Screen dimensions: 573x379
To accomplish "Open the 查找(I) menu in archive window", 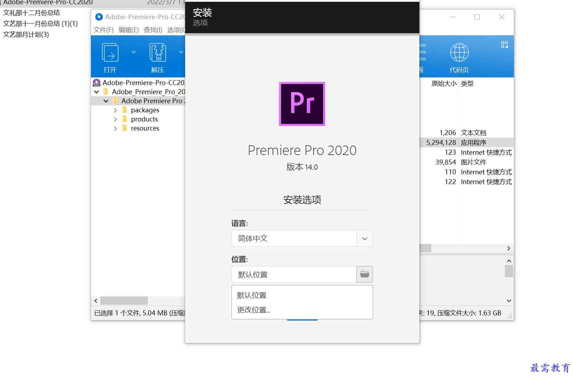I will click(x=153, y=30).
